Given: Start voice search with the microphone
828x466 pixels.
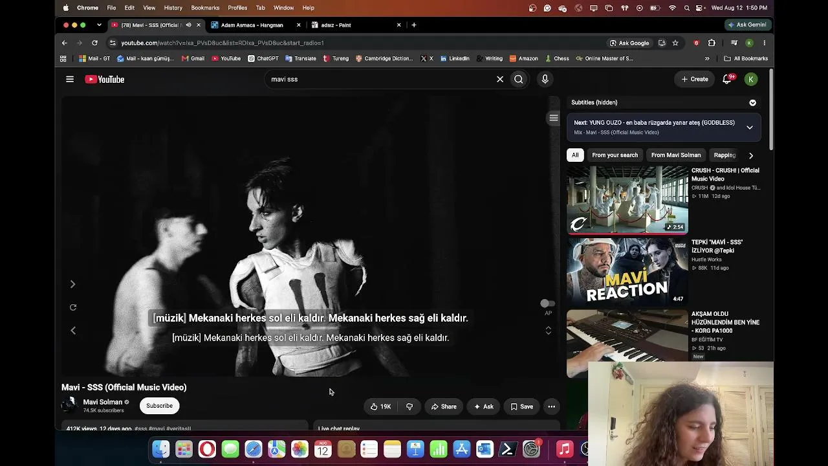Looking at the screenshot, I should click(x=545, y=79).
